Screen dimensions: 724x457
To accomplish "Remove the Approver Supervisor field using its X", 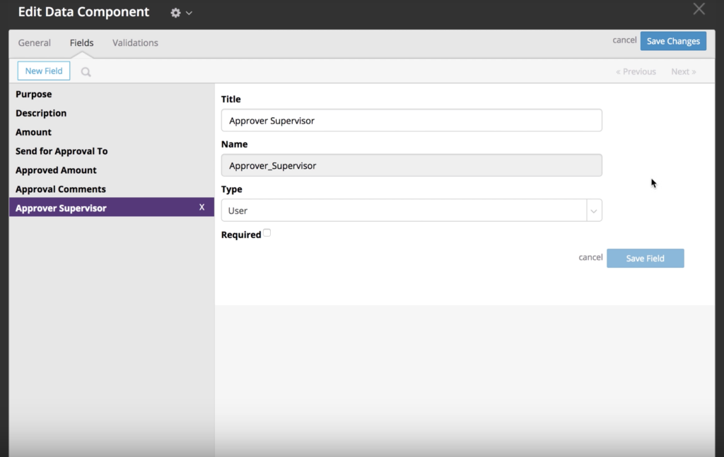I will 202,207.
